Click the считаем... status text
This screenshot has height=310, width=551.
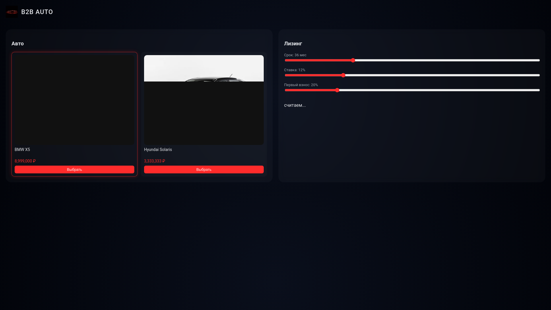(295, 105)
